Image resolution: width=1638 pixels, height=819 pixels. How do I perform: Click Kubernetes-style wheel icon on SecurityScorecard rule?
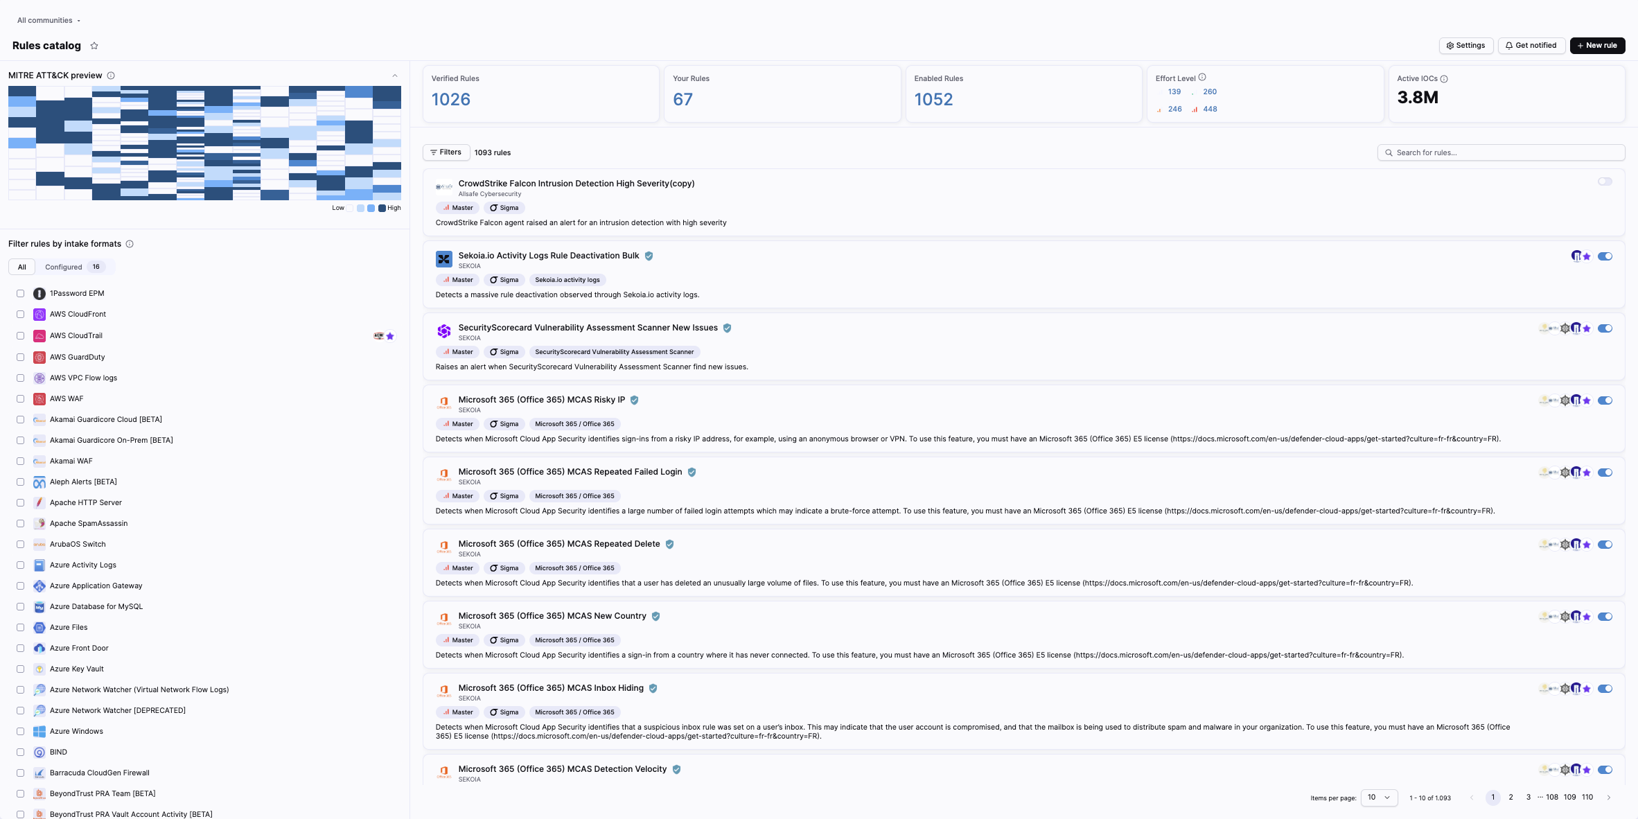[x=1565, y=328]
